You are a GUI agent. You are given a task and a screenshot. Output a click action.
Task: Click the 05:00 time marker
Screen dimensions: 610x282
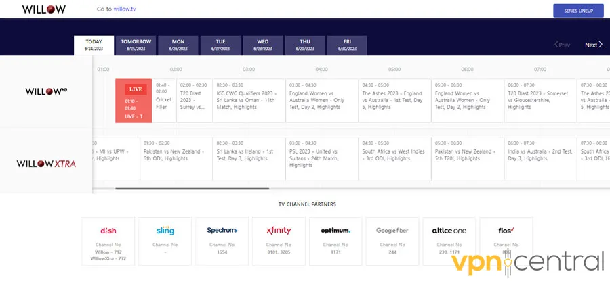[394, 70]
